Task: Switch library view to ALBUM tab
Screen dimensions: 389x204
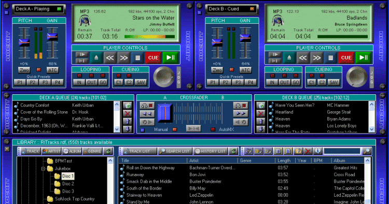Action: click(72, 151)
